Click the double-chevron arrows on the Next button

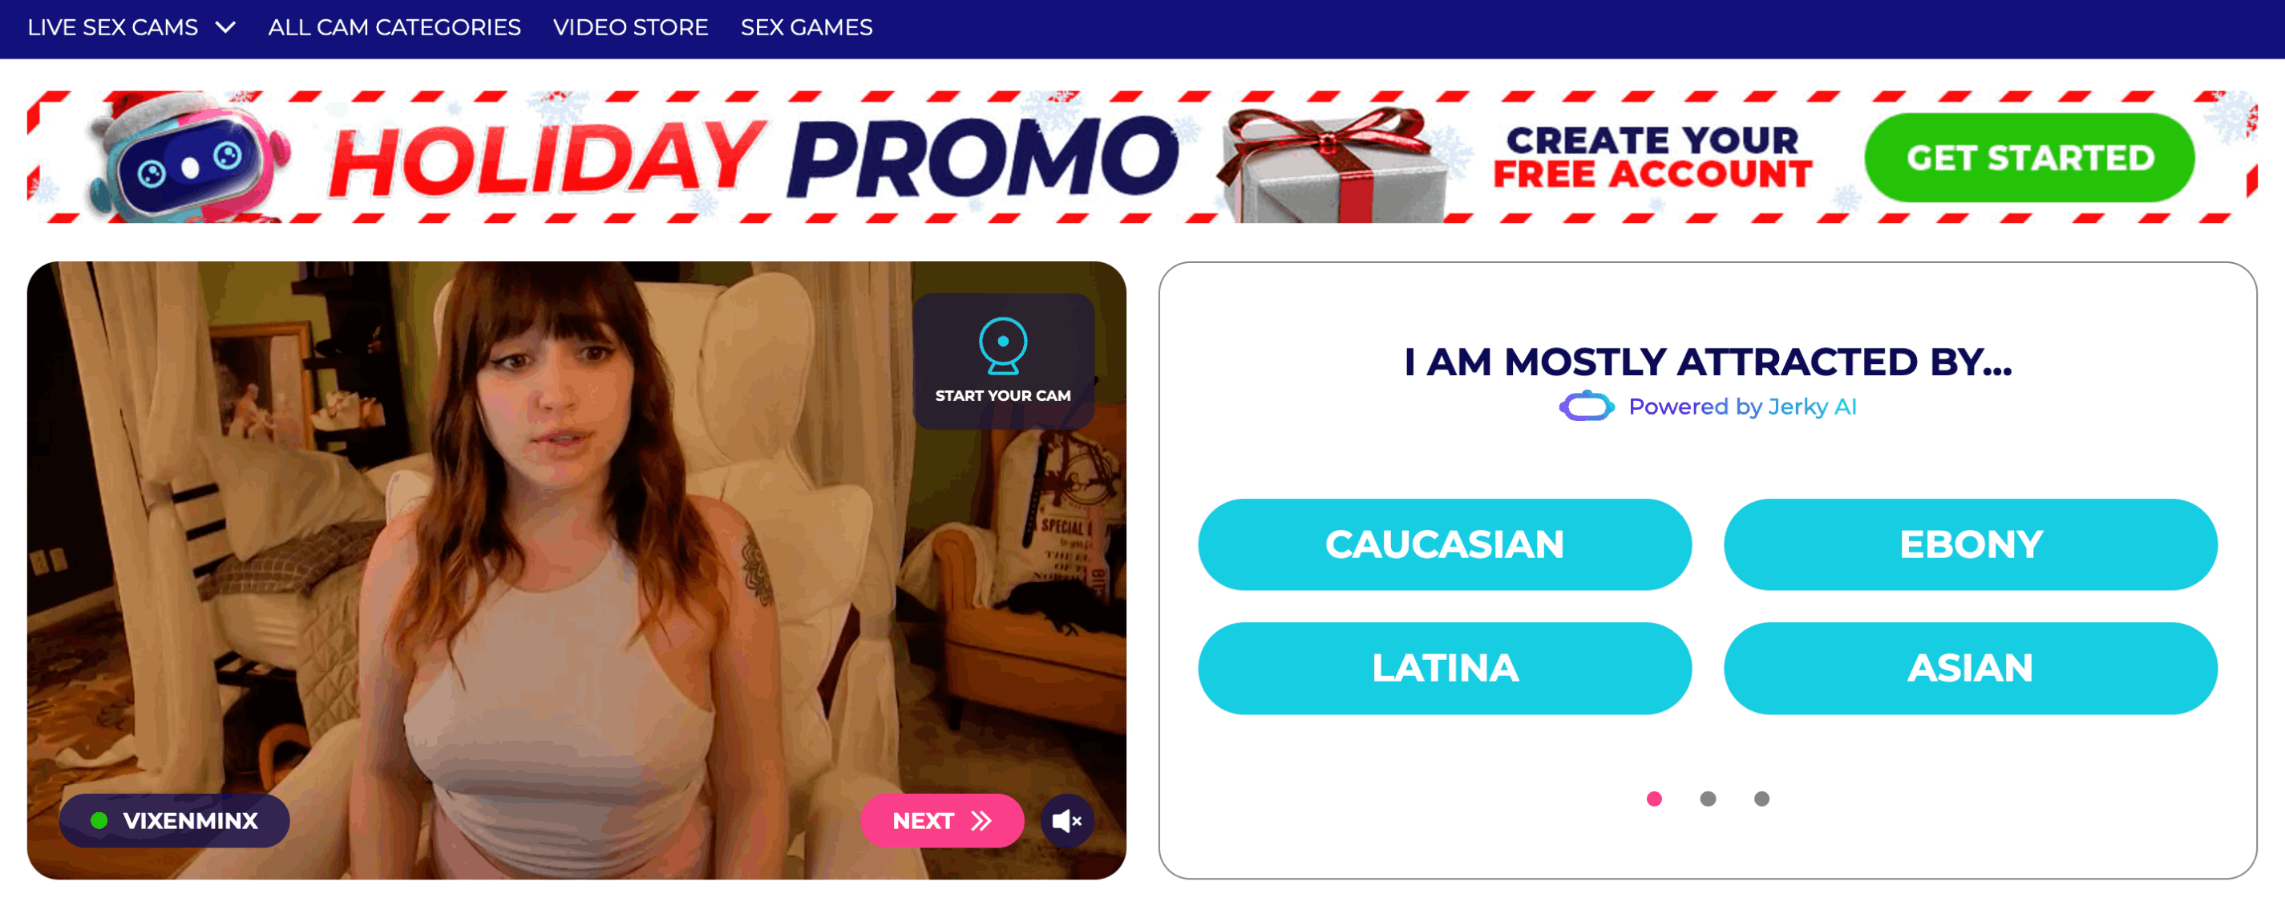pyautogui.click(x=981, y=820)
